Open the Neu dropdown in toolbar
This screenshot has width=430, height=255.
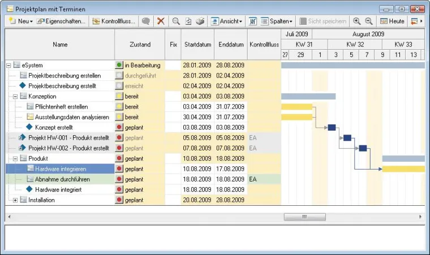point(20,21)
